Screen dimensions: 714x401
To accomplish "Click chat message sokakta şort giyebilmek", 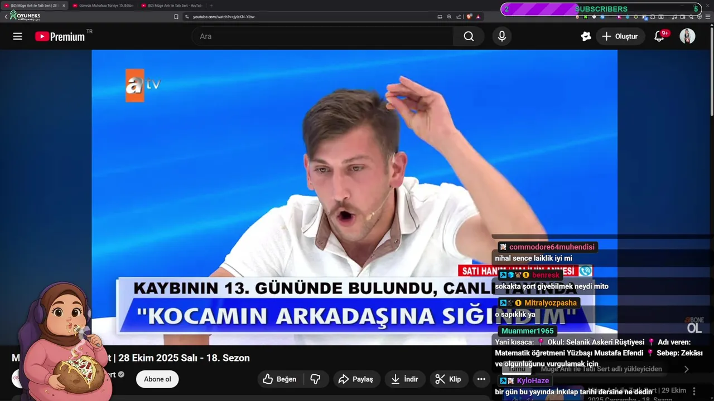I will point(552,286).
